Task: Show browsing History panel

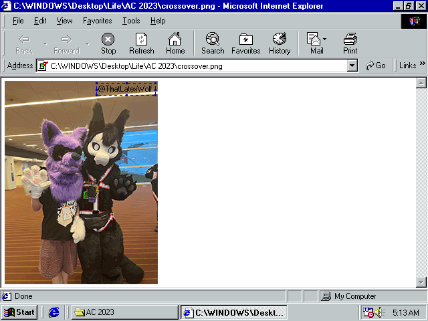Action: pos(280,43)
